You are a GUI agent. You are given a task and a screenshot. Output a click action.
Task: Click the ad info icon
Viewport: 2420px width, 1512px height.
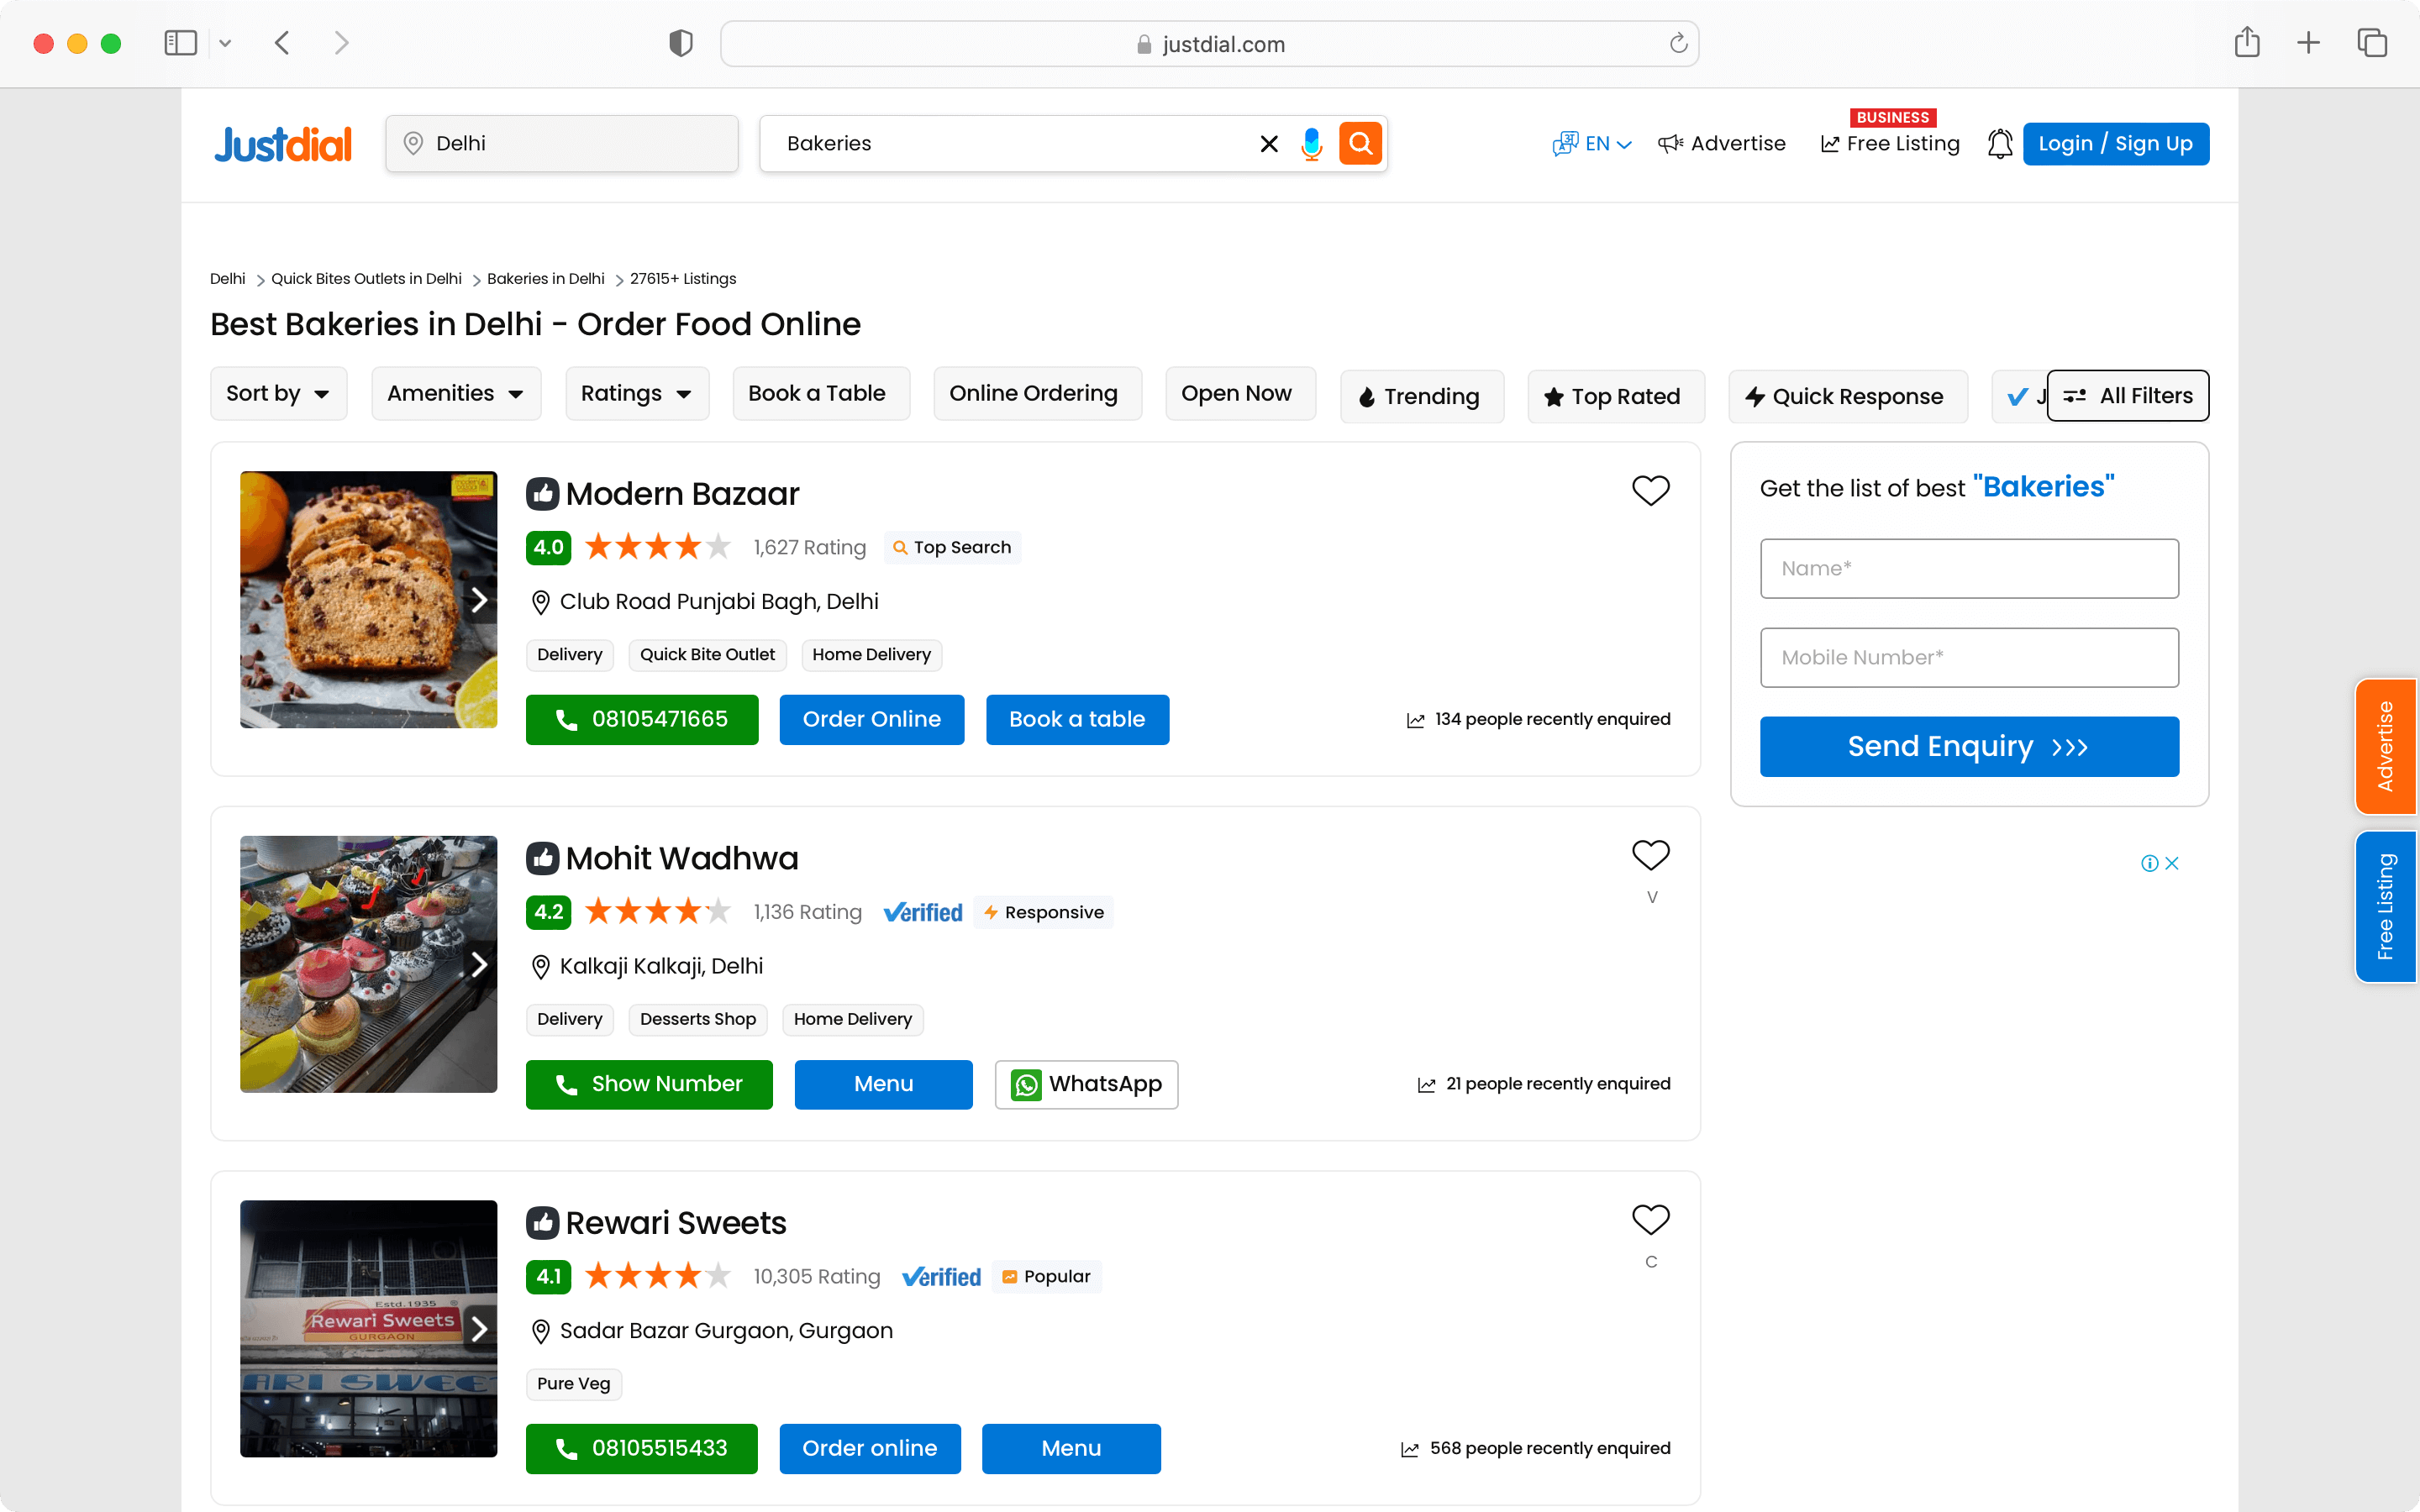[2149, 863]
